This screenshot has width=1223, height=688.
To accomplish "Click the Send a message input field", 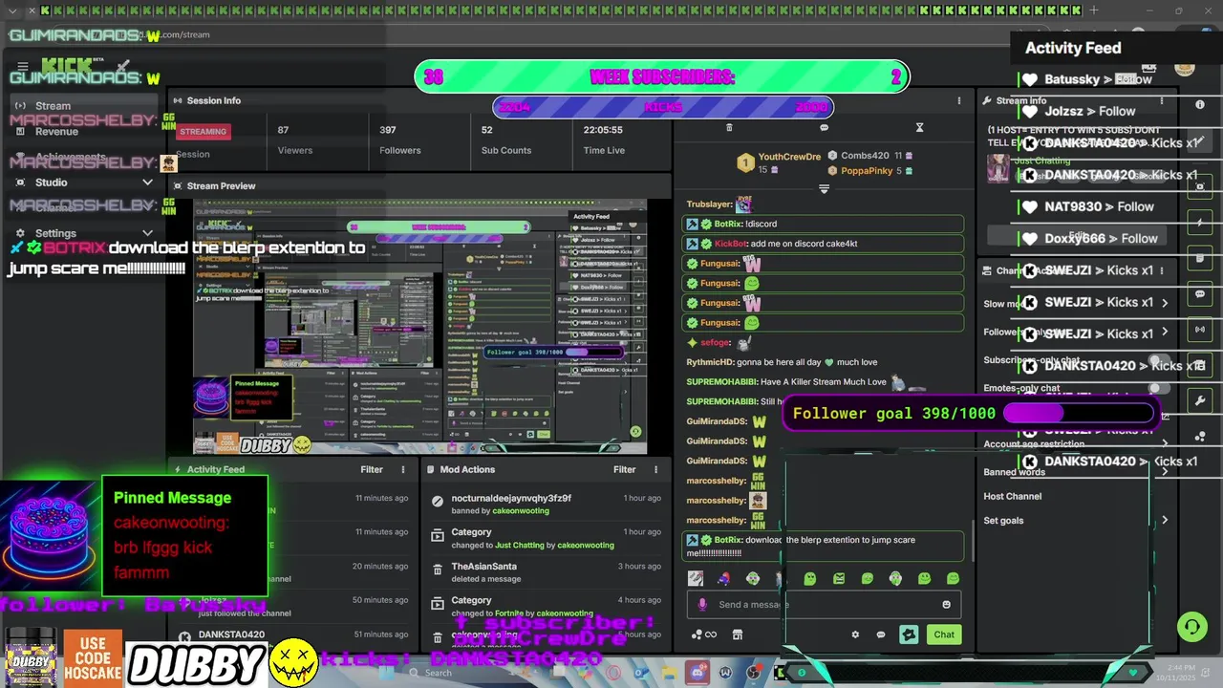I will pos(822,604).
